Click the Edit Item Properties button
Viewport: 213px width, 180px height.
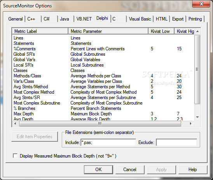(35, 137)
